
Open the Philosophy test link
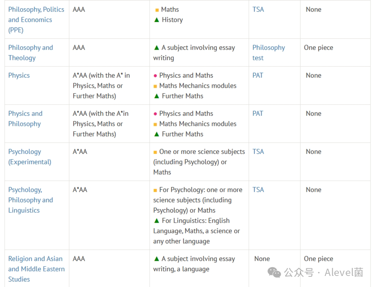point(269,53)
